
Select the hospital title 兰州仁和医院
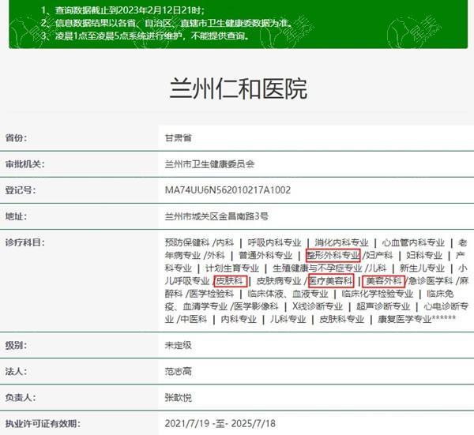pyautogui.click(x=239, y=88)
